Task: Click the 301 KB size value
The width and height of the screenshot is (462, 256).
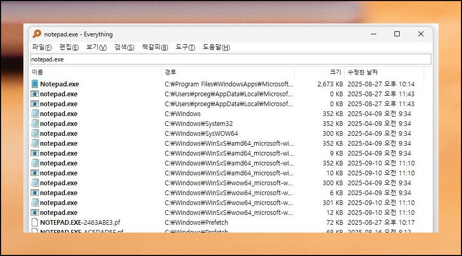Action: (333, 202)
